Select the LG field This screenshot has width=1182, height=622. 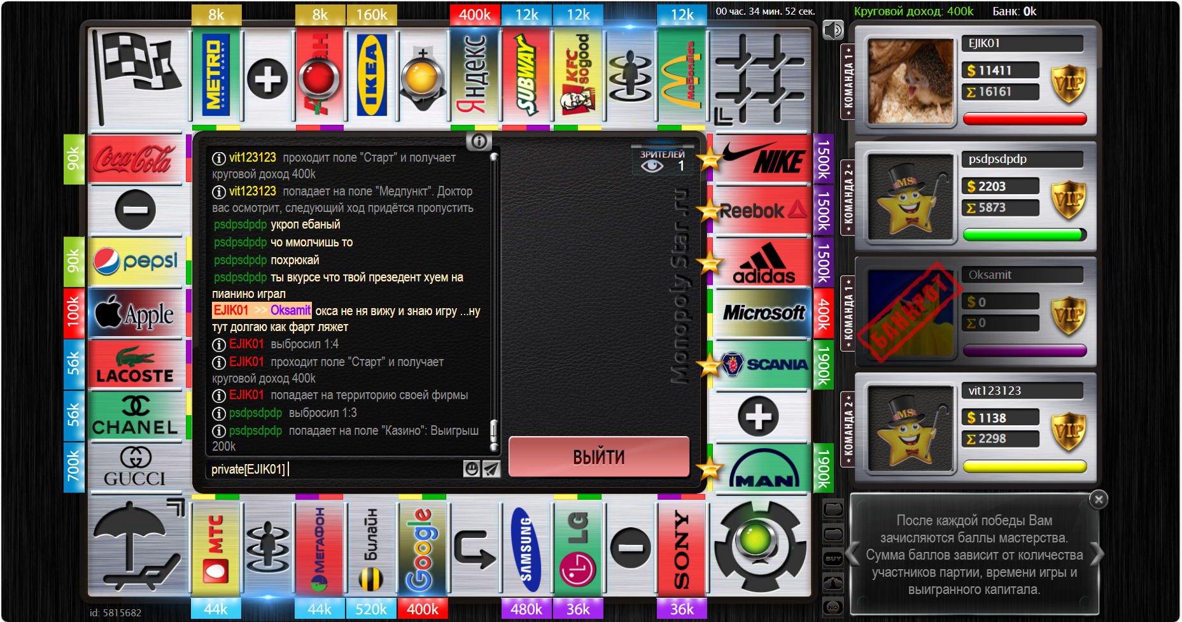[578, 548]
